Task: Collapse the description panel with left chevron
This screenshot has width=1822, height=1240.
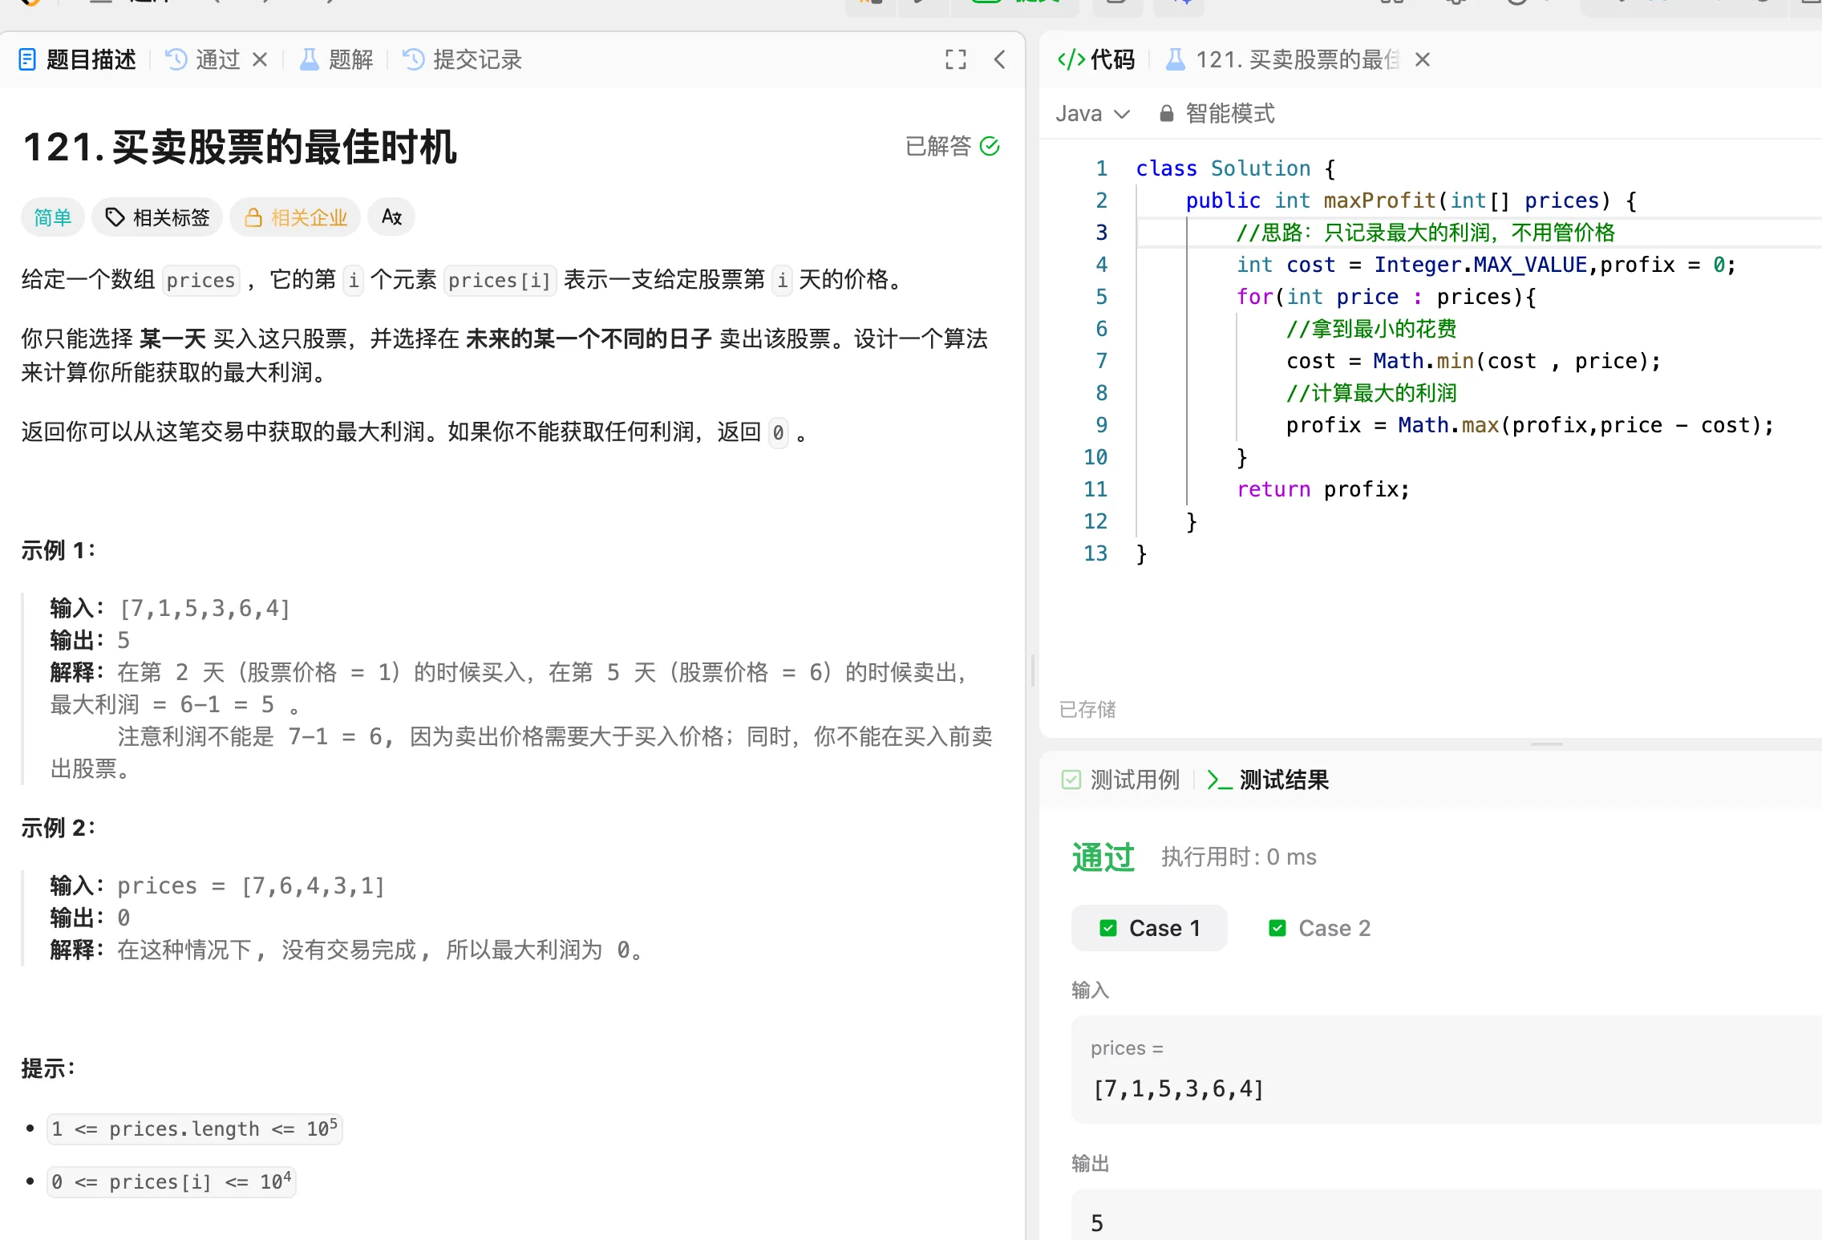Action: pos(1000,59)
